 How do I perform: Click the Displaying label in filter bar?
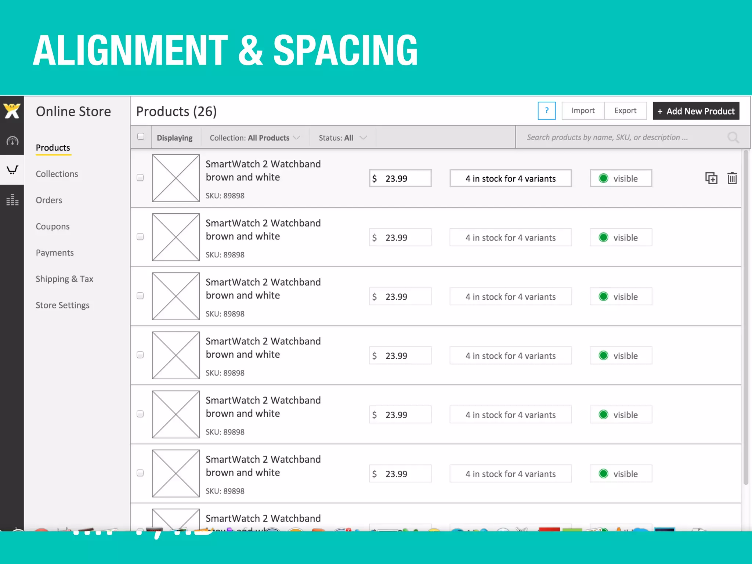pyautogui.click(x=175, y=138)
